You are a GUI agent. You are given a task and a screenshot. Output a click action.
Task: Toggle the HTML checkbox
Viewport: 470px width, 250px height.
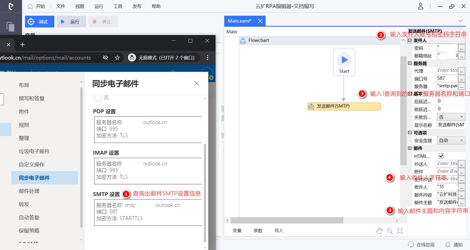[x=441, y=156]
